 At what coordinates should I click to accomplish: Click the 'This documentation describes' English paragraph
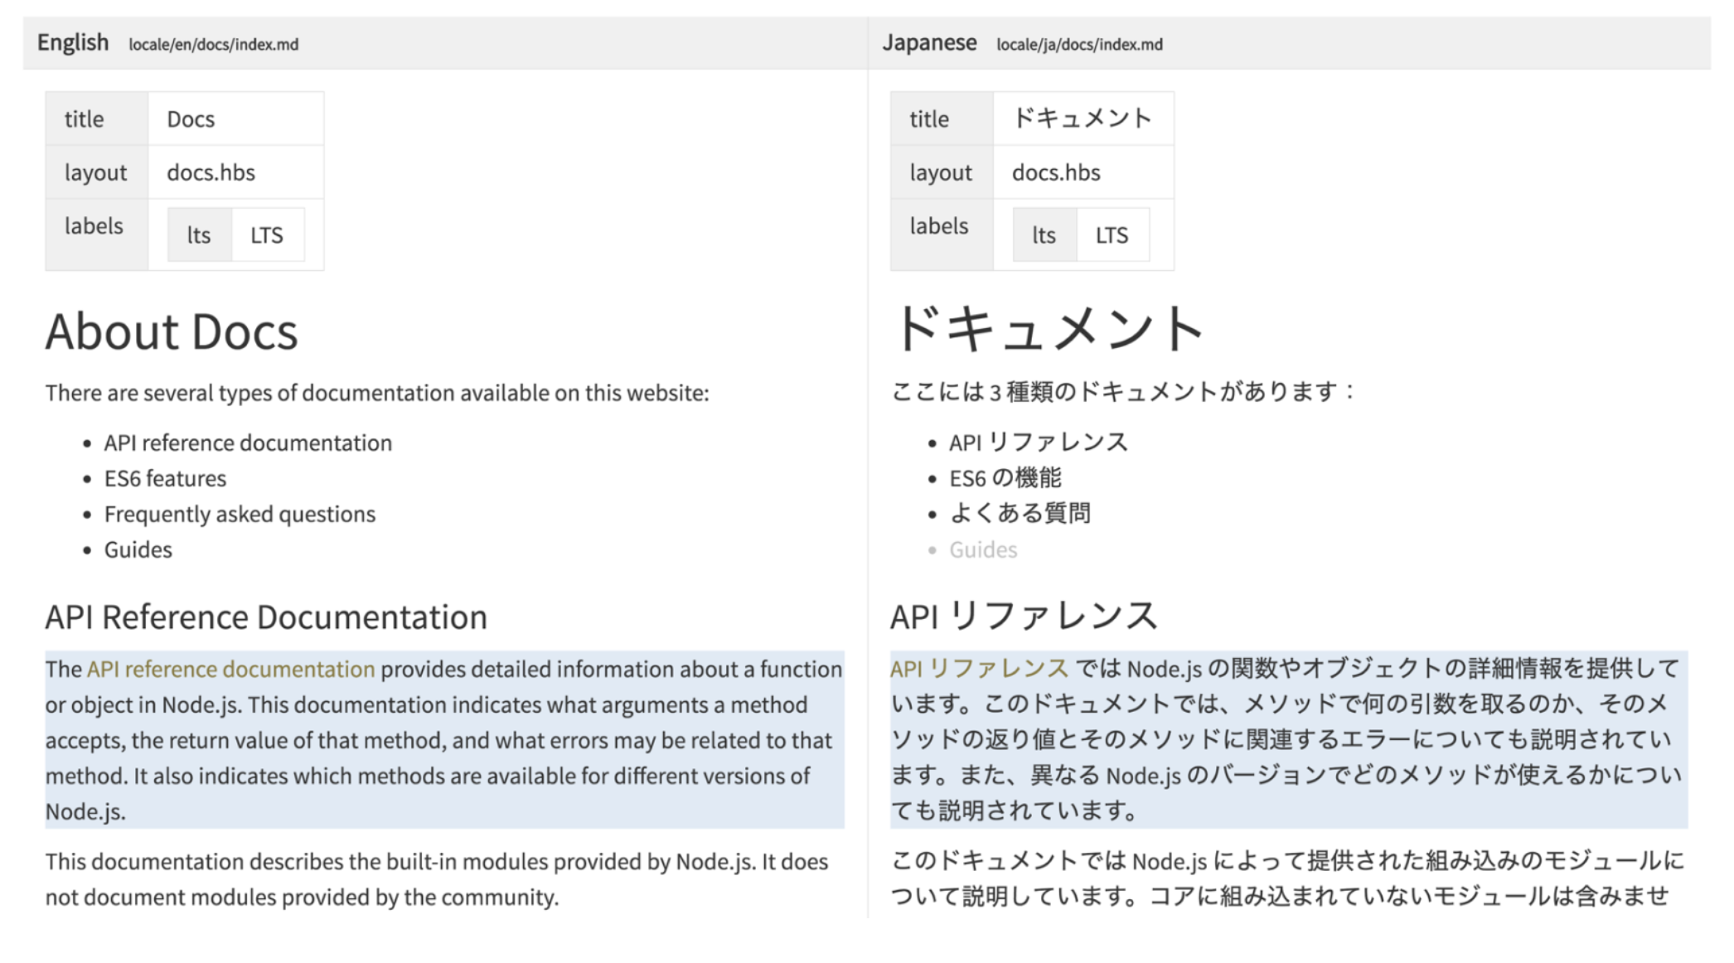click(x=437, y=879)
